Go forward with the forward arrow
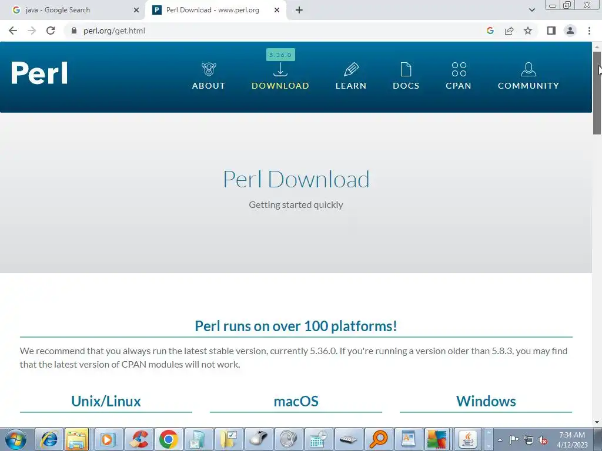This screenshot has width=602, height=451. pyautogui.click(x=32, y=31)
